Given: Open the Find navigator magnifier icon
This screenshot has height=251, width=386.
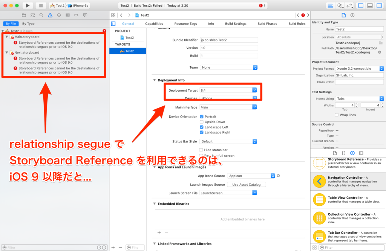Looking at the screenshot, I should tap(41, 15).
